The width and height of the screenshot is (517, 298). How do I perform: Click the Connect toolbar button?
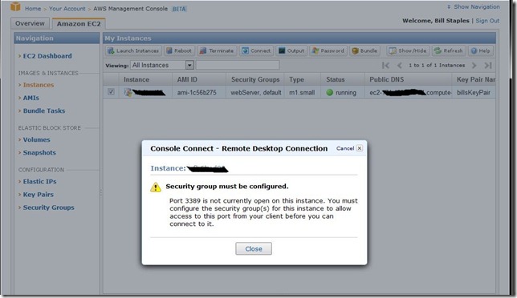256,50
